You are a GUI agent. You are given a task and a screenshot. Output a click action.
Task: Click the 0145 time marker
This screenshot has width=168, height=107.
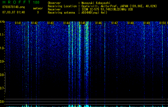[82, 23]
